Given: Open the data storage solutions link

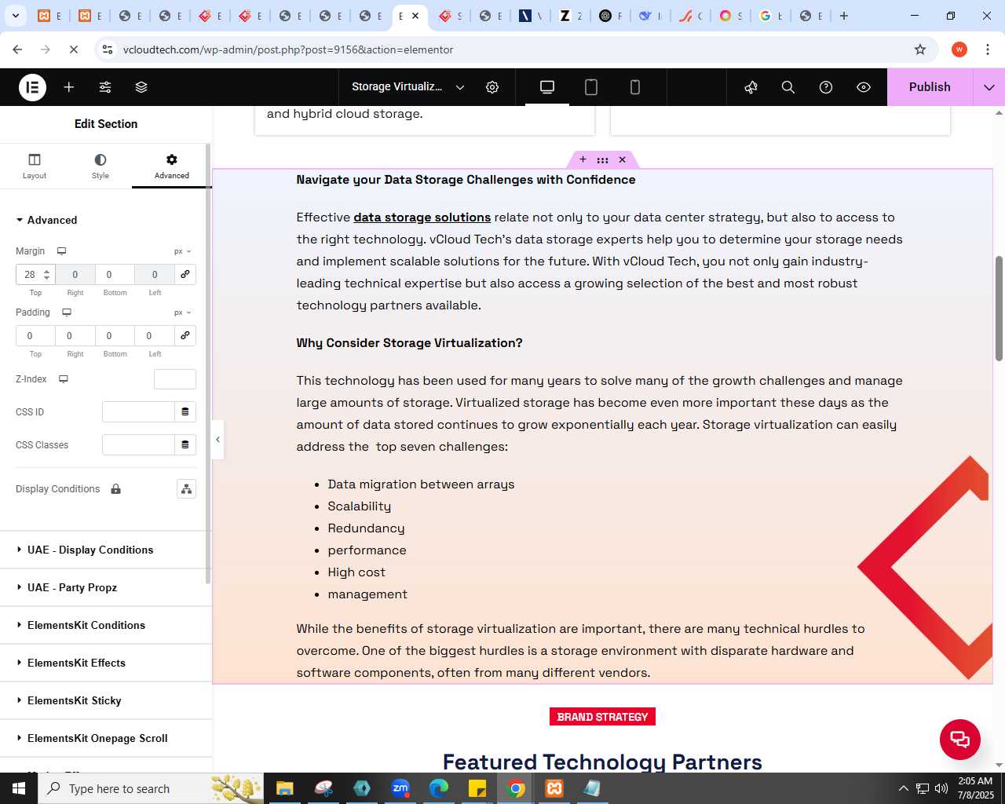Looking at the screenshot, I should point(422,217).
